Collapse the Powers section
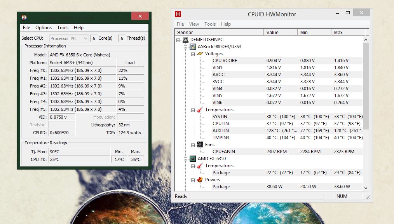 (x=193, y=180)
